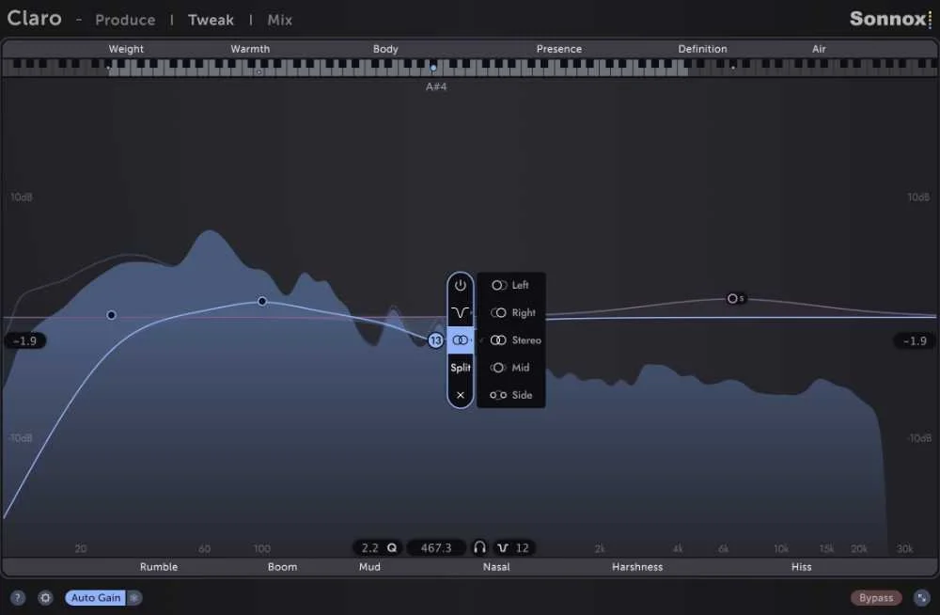940x615 pixels.
Task: Click the Air range label
Action: [x=819, y=49]
